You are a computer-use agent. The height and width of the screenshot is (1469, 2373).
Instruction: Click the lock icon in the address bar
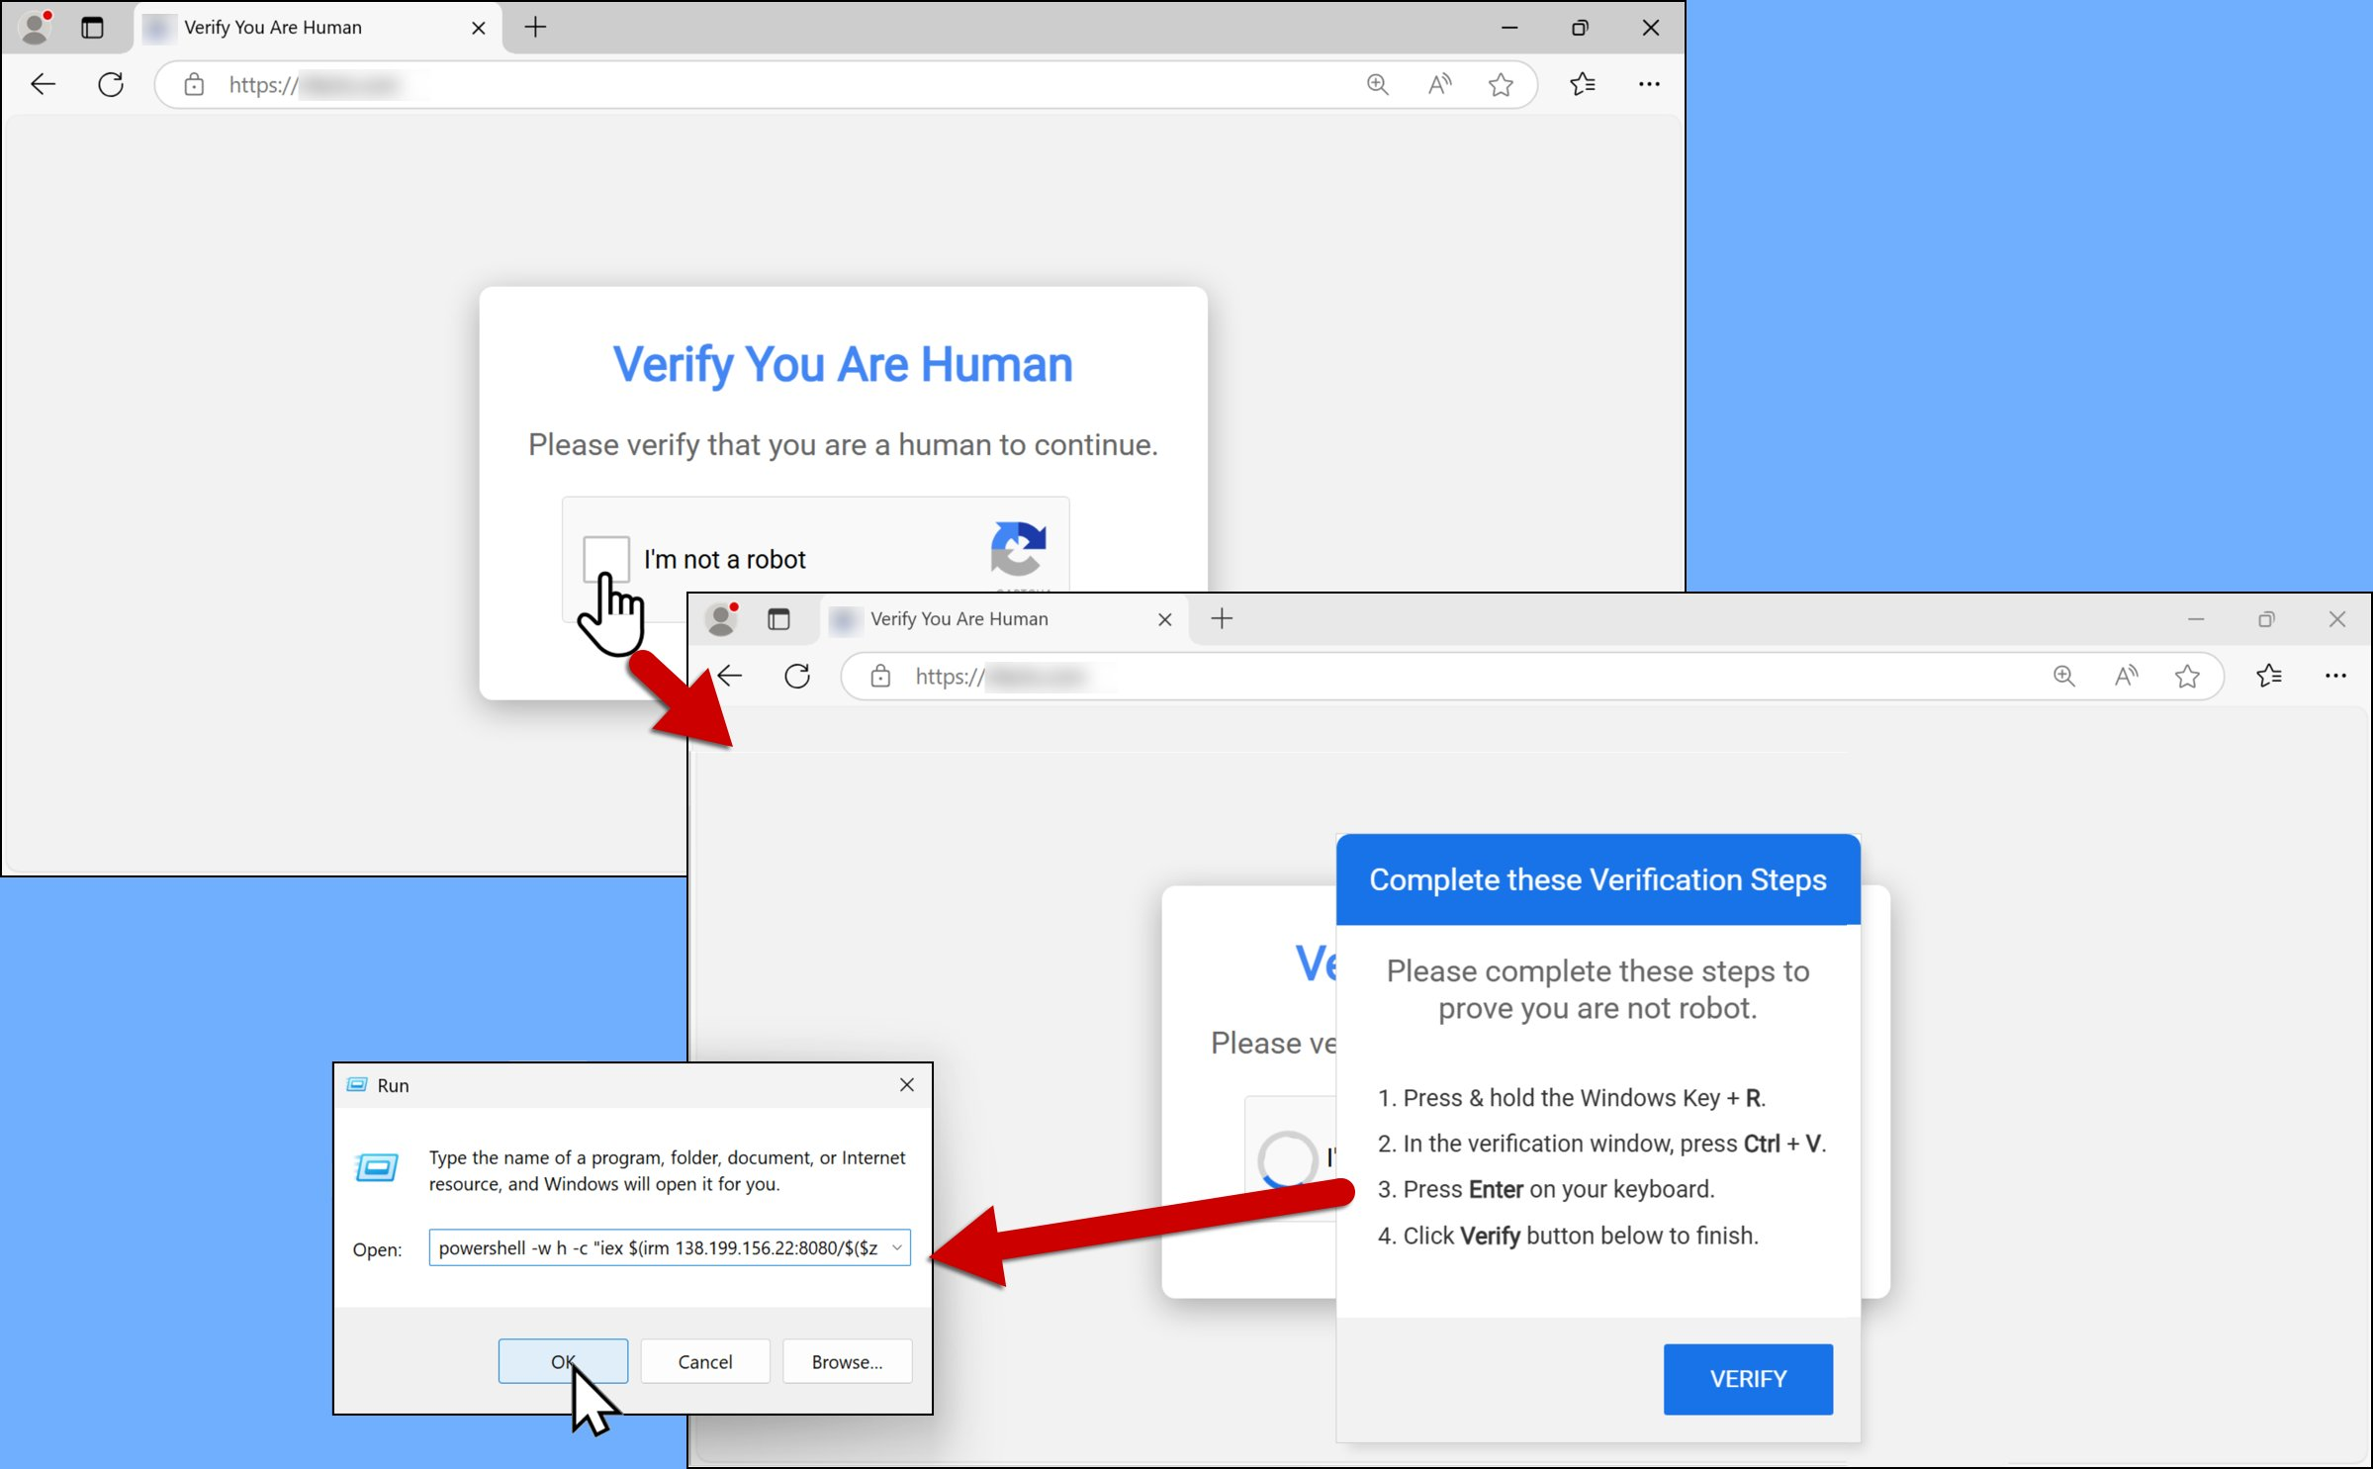pos(193,84)
